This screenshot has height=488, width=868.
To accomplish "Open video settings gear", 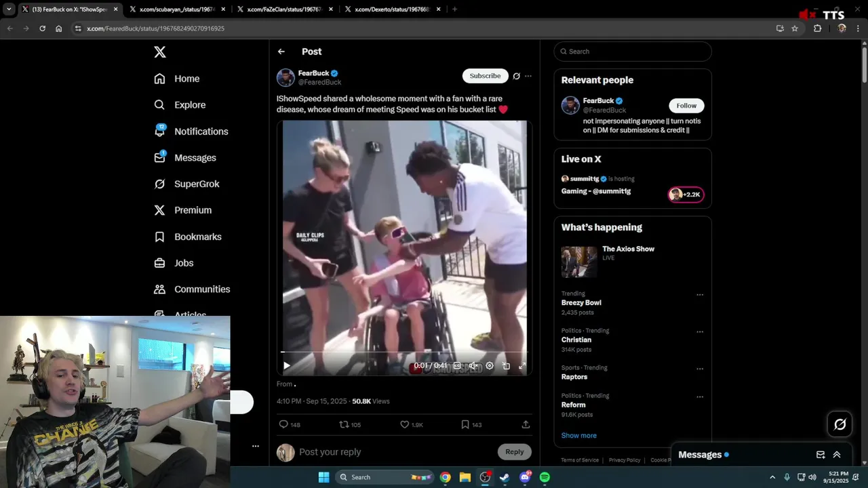I will [x=490, y=366].
